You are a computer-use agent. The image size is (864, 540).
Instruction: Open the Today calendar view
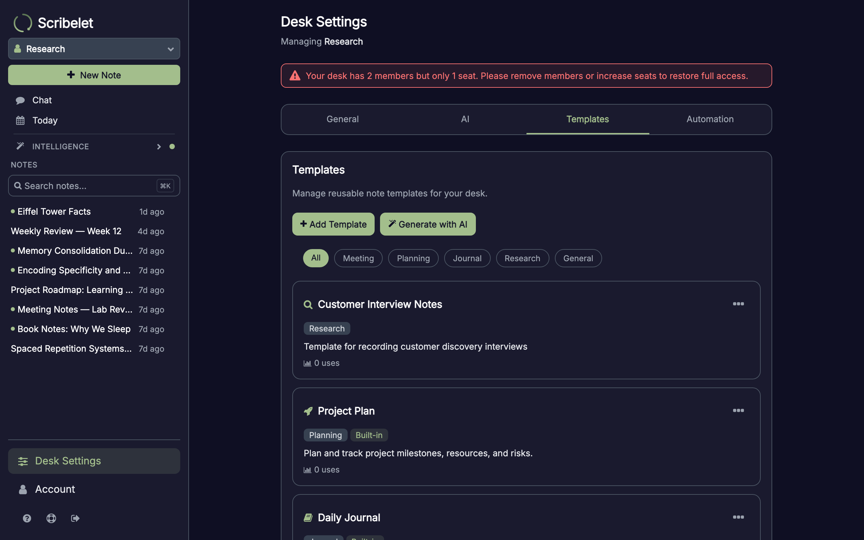point(94,120)
